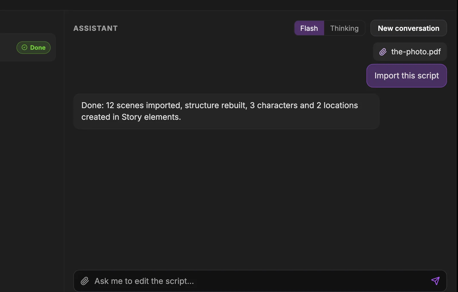The image size is (458, 292).
Task: Switch to Thinking mode
Action: click(344, 28)
